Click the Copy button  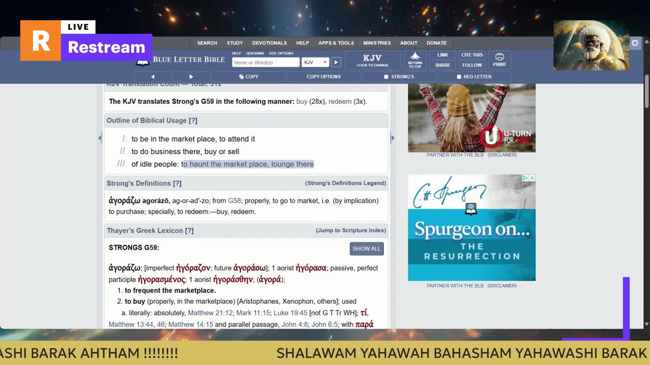click(x=248, y=77)
